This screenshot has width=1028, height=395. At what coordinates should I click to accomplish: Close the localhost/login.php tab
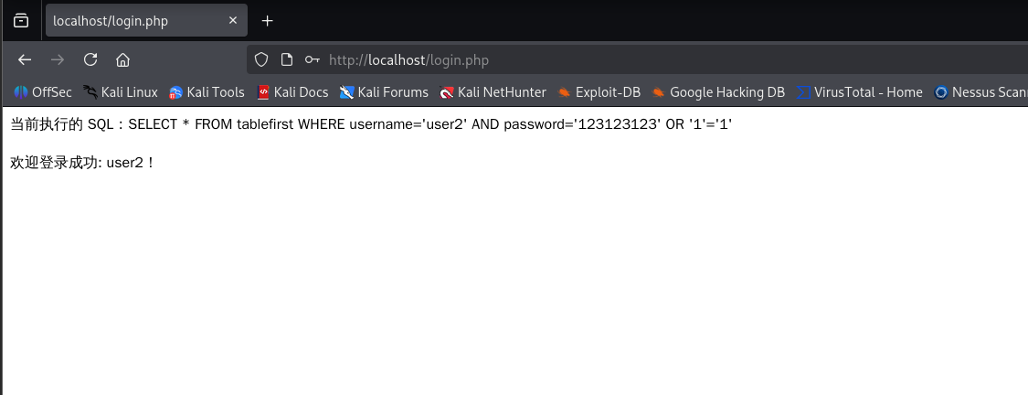(233, 20)
